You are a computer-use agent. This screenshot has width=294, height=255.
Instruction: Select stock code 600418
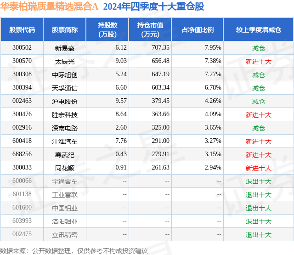22,141
